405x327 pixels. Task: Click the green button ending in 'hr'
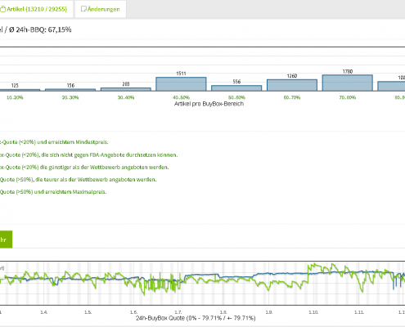click(6, 240)
